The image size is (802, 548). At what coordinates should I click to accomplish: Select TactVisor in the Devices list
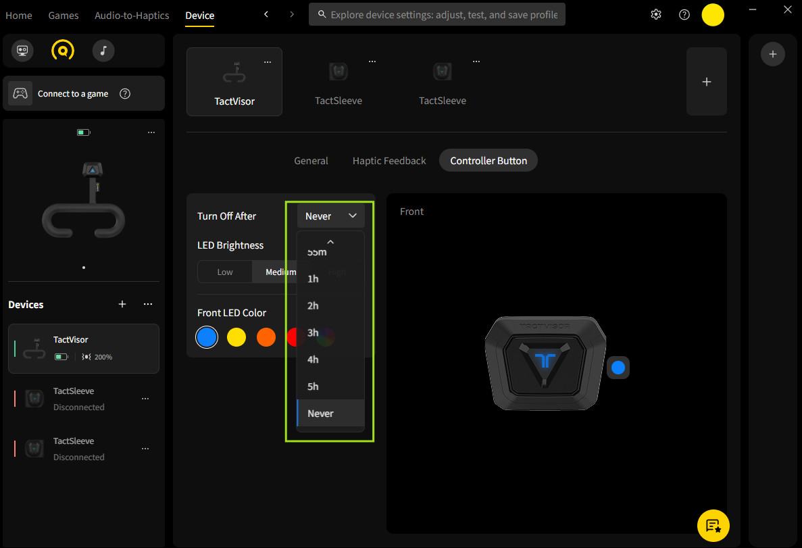click(84, 349)
